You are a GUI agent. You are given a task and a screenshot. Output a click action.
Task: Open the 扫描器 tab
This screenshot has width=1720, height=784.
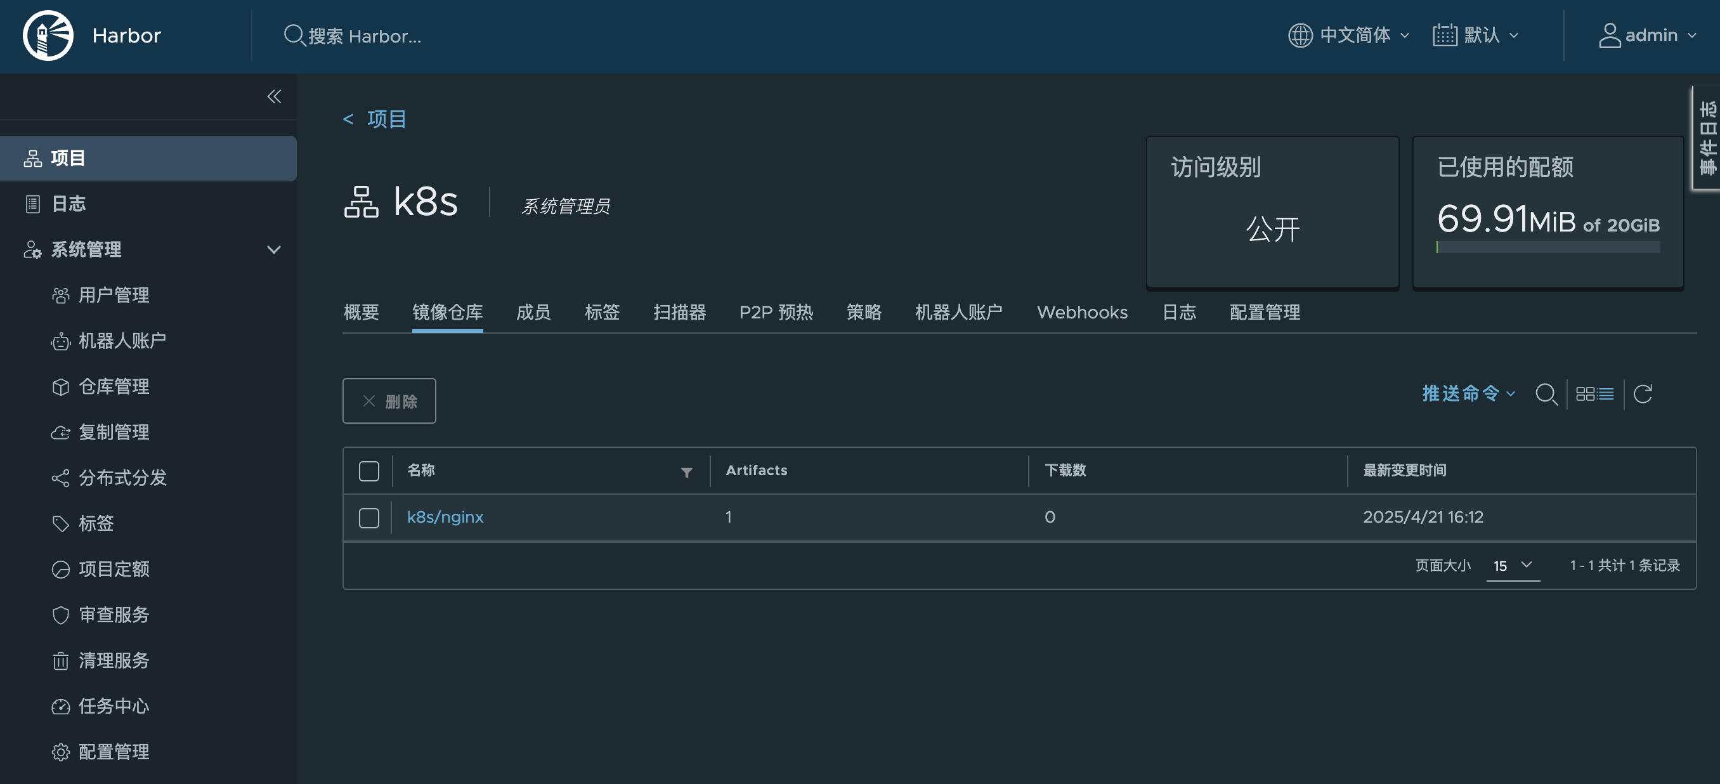[680, 313]
